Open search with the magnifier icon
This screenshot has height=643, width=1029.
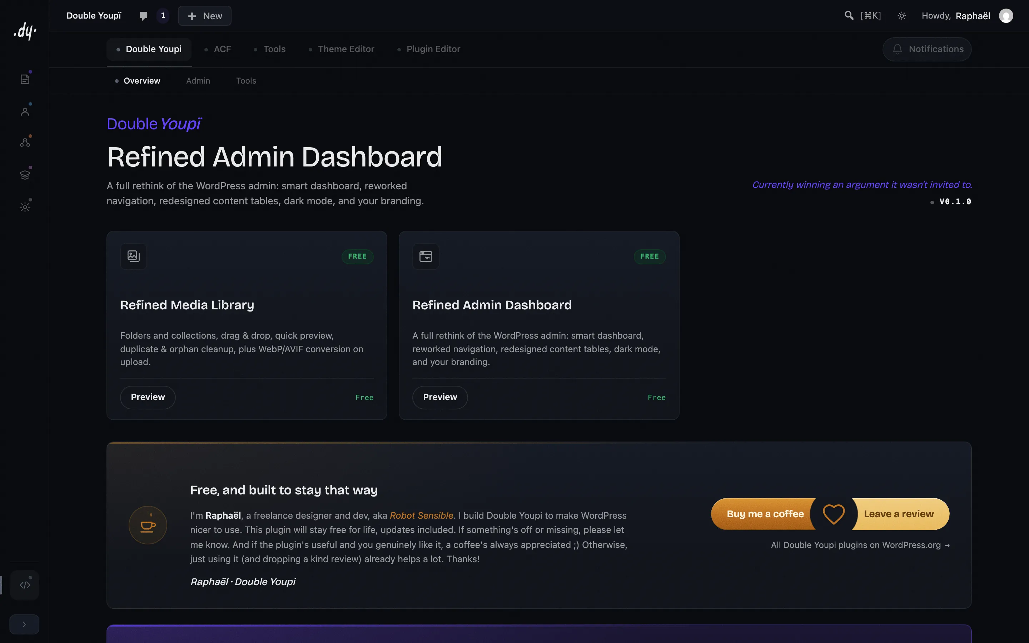point(849,16)
